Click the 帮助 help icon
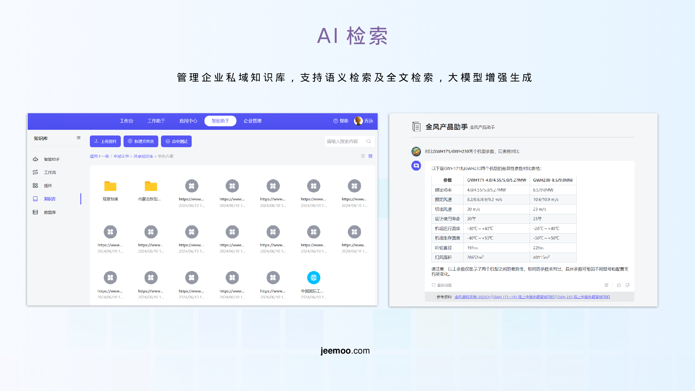This screenshot has height=391, width=695. [x=336, y=121]
